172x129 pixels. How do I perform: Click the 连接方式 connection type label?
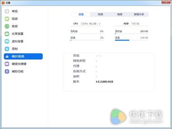[x=79, y=71]
